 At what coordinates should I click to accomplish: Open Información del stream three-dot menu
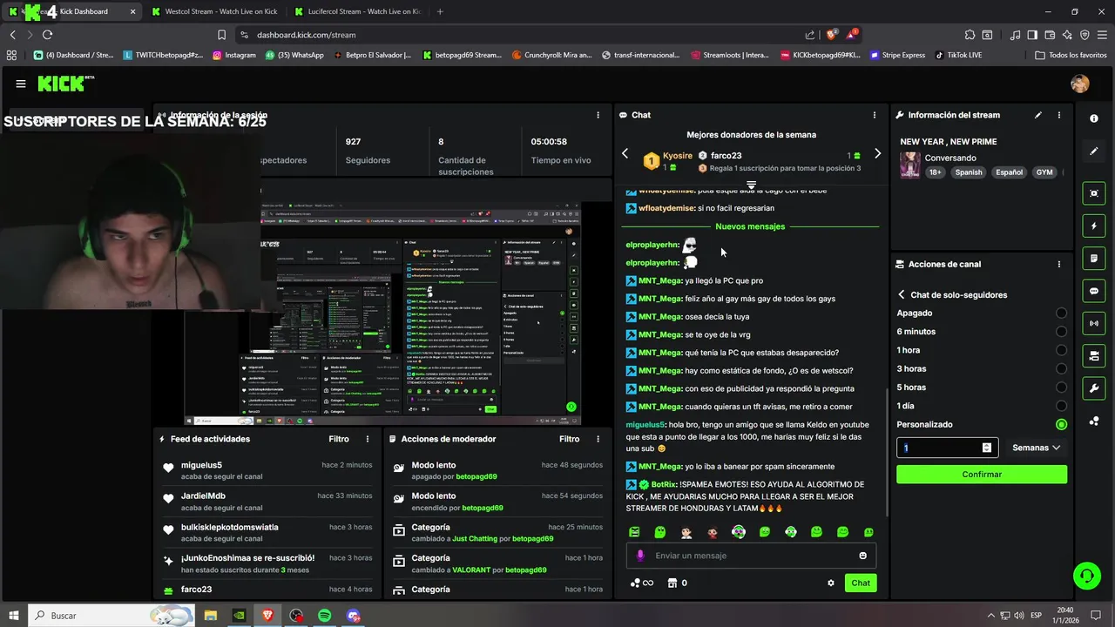[1059, 115]
